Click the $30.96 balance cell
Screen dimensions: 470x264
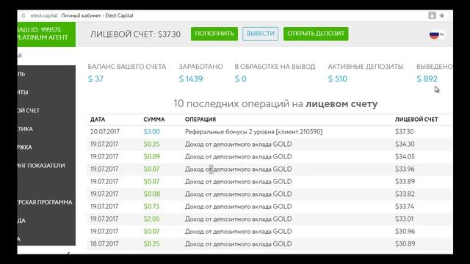pos(405,232)
